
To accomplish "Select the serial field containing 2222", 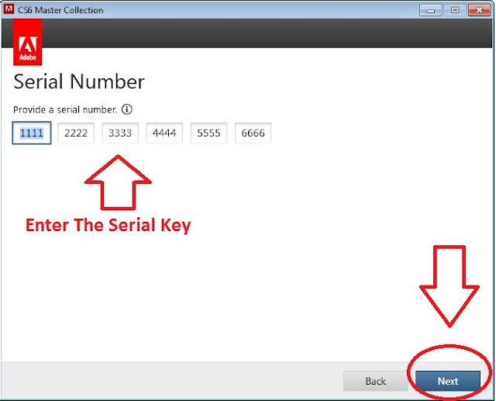I will pos(76,133).
